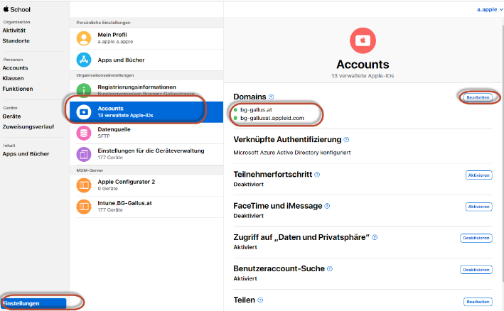The height and width of the screenshot is (311, 504).
Task: Click the Benutzeraccount-Suche heading
Action: click(279, 268)
